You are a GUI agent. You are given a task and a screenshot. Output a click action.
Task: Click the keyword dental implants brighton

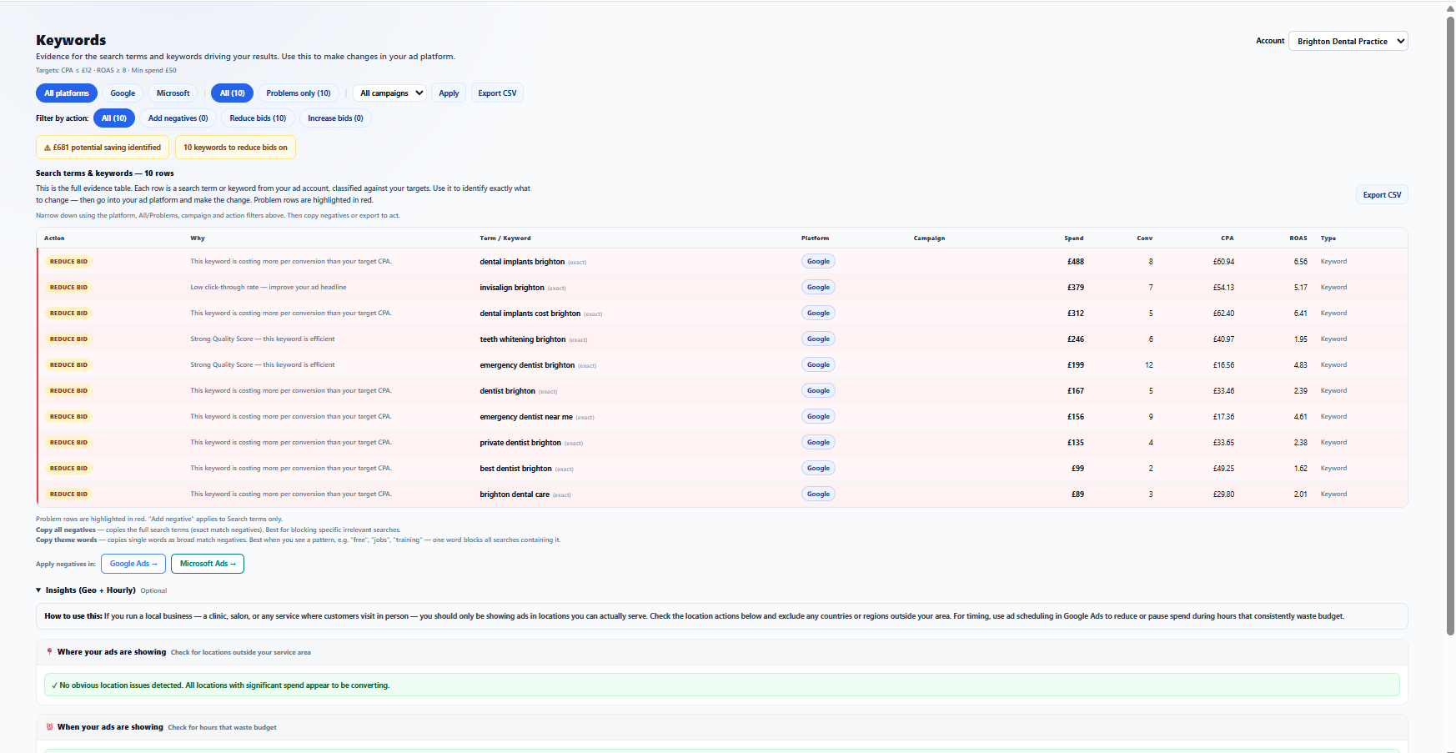522,262
